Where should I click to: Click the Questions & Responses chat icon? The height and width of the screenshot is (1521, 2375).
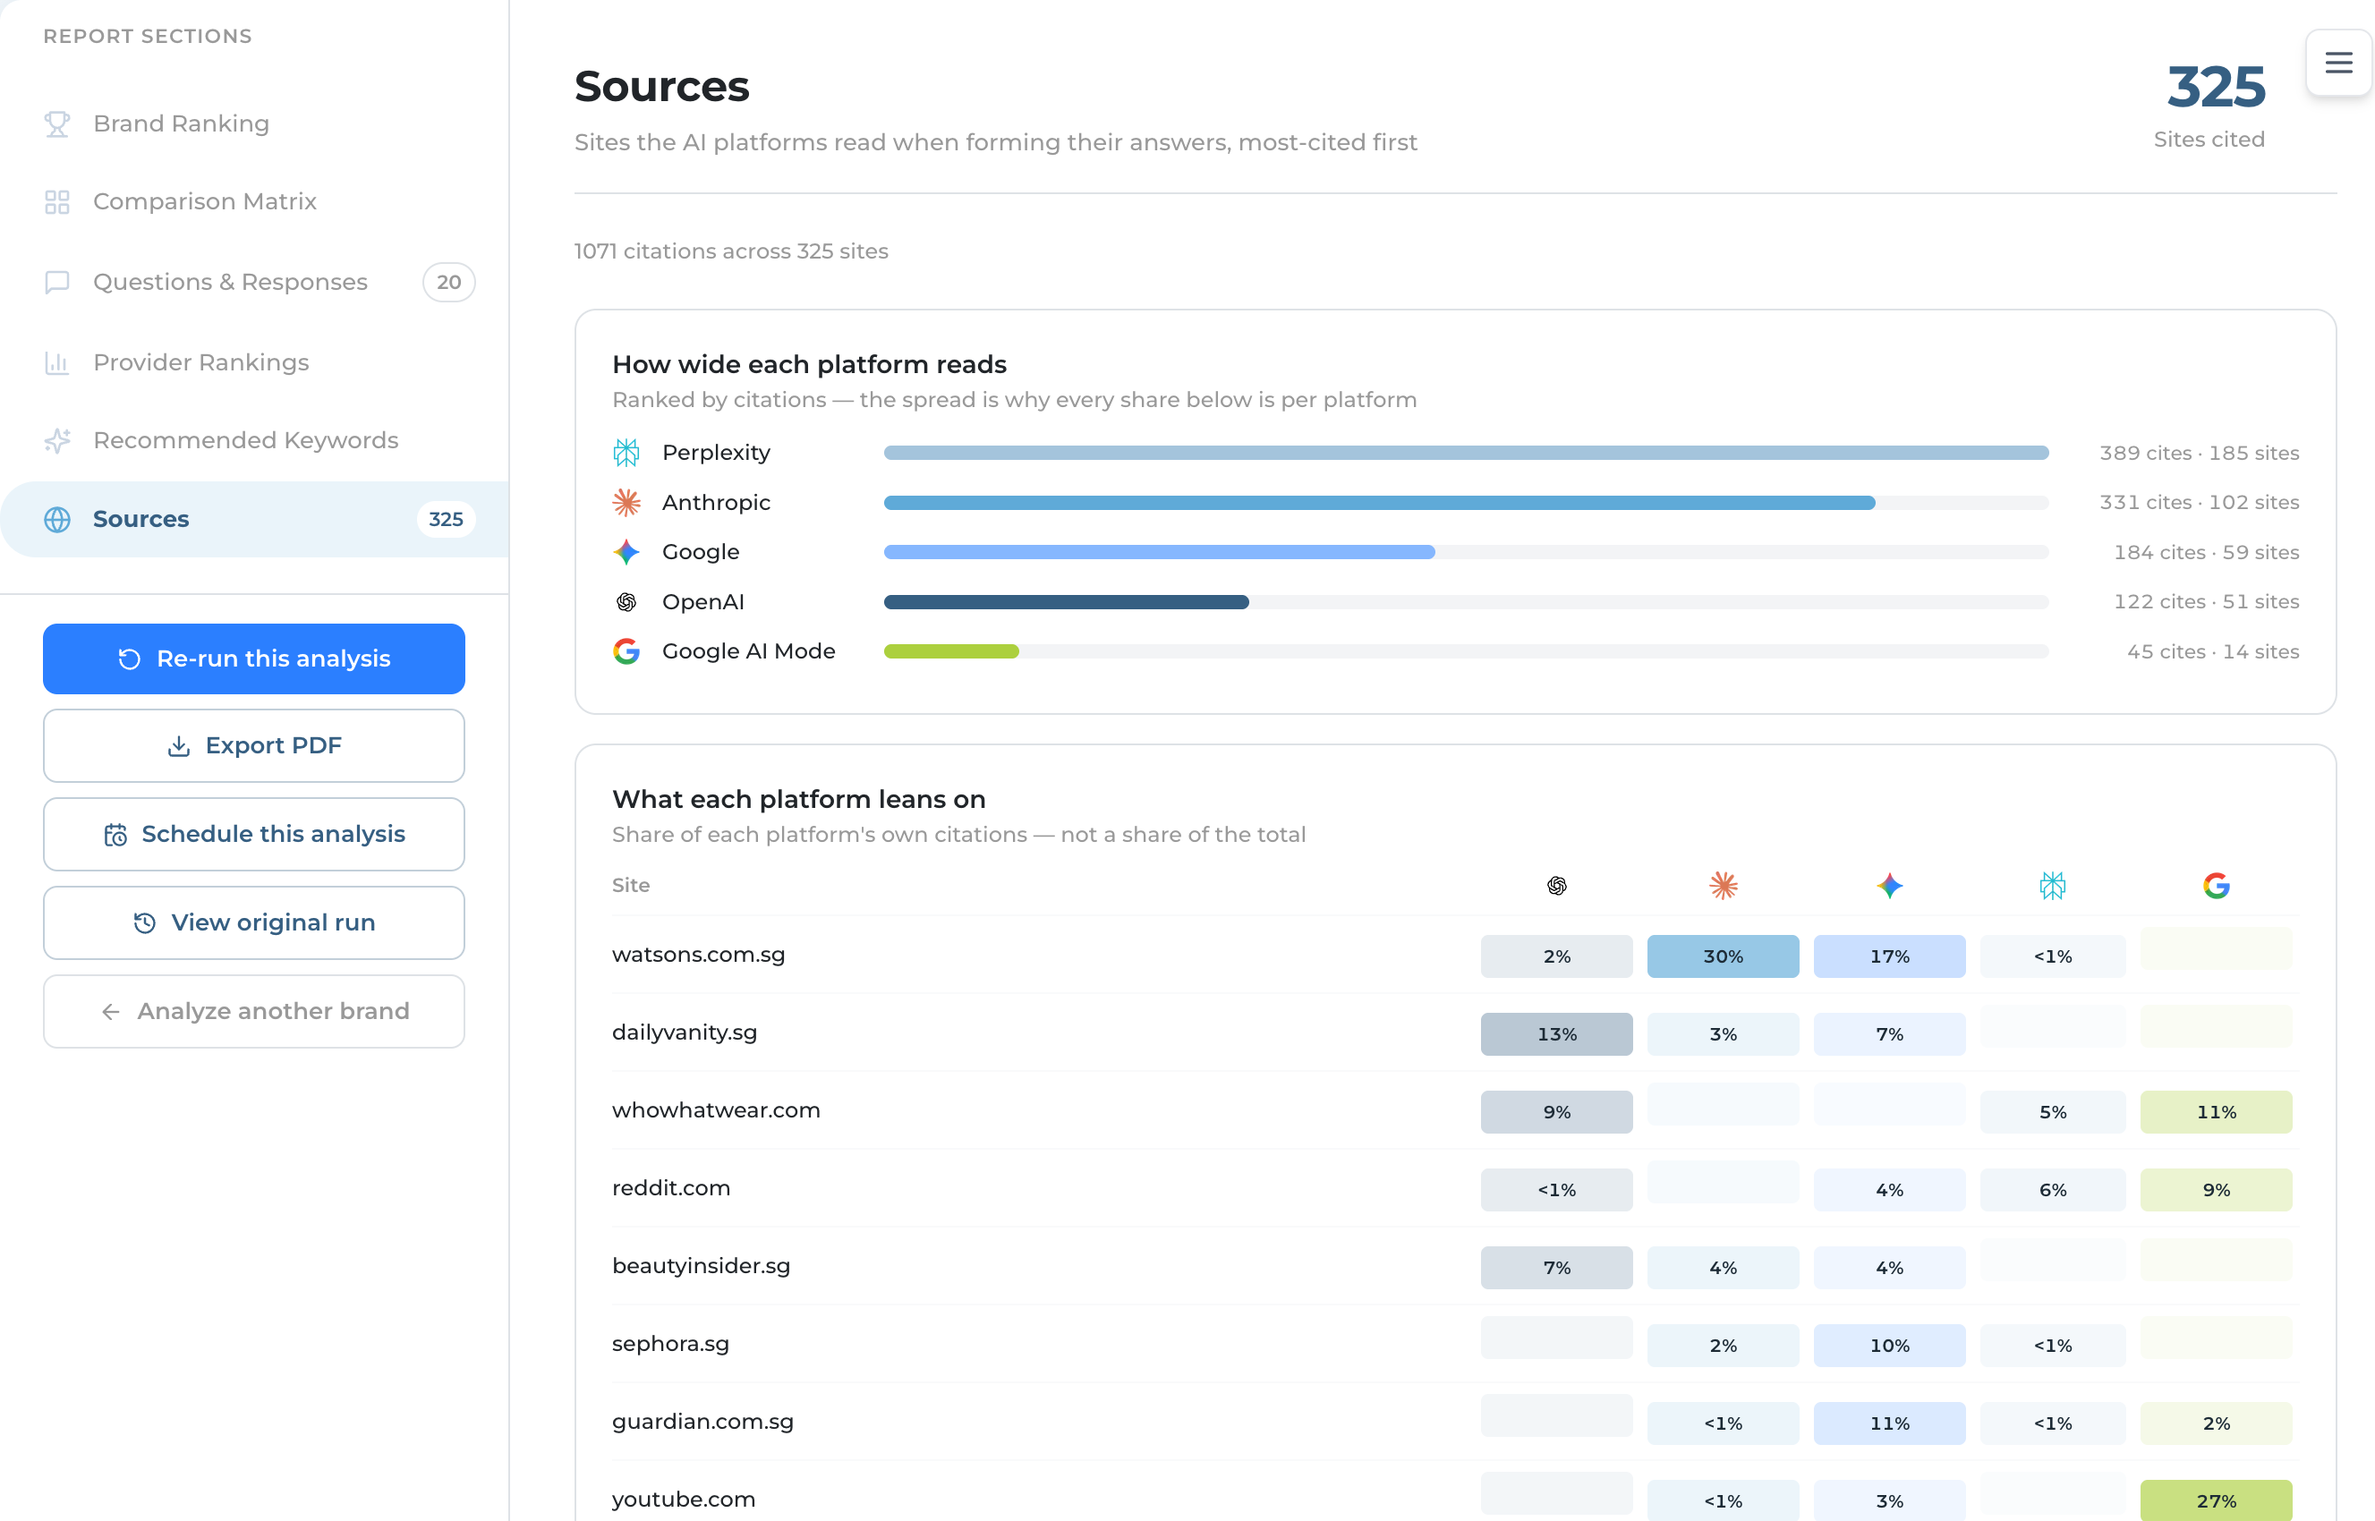coord(57,283)
